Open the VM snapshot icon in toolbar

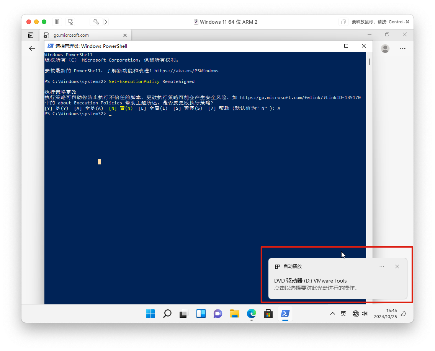(x=70, y=22)
